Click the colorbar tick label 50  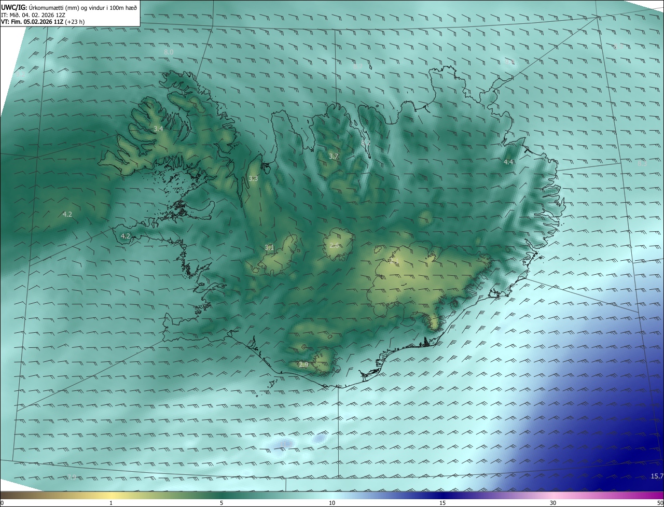point(660,503)
